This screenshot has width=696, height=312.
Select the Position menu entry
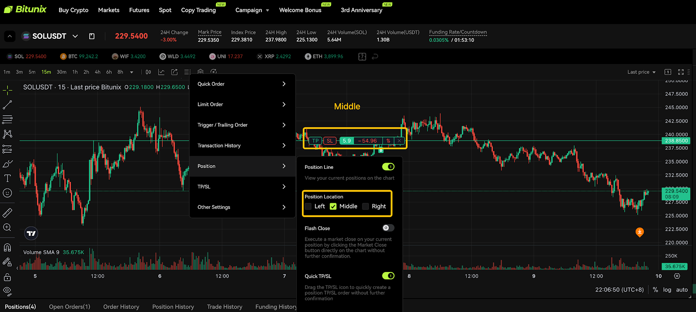click(242, 166)
